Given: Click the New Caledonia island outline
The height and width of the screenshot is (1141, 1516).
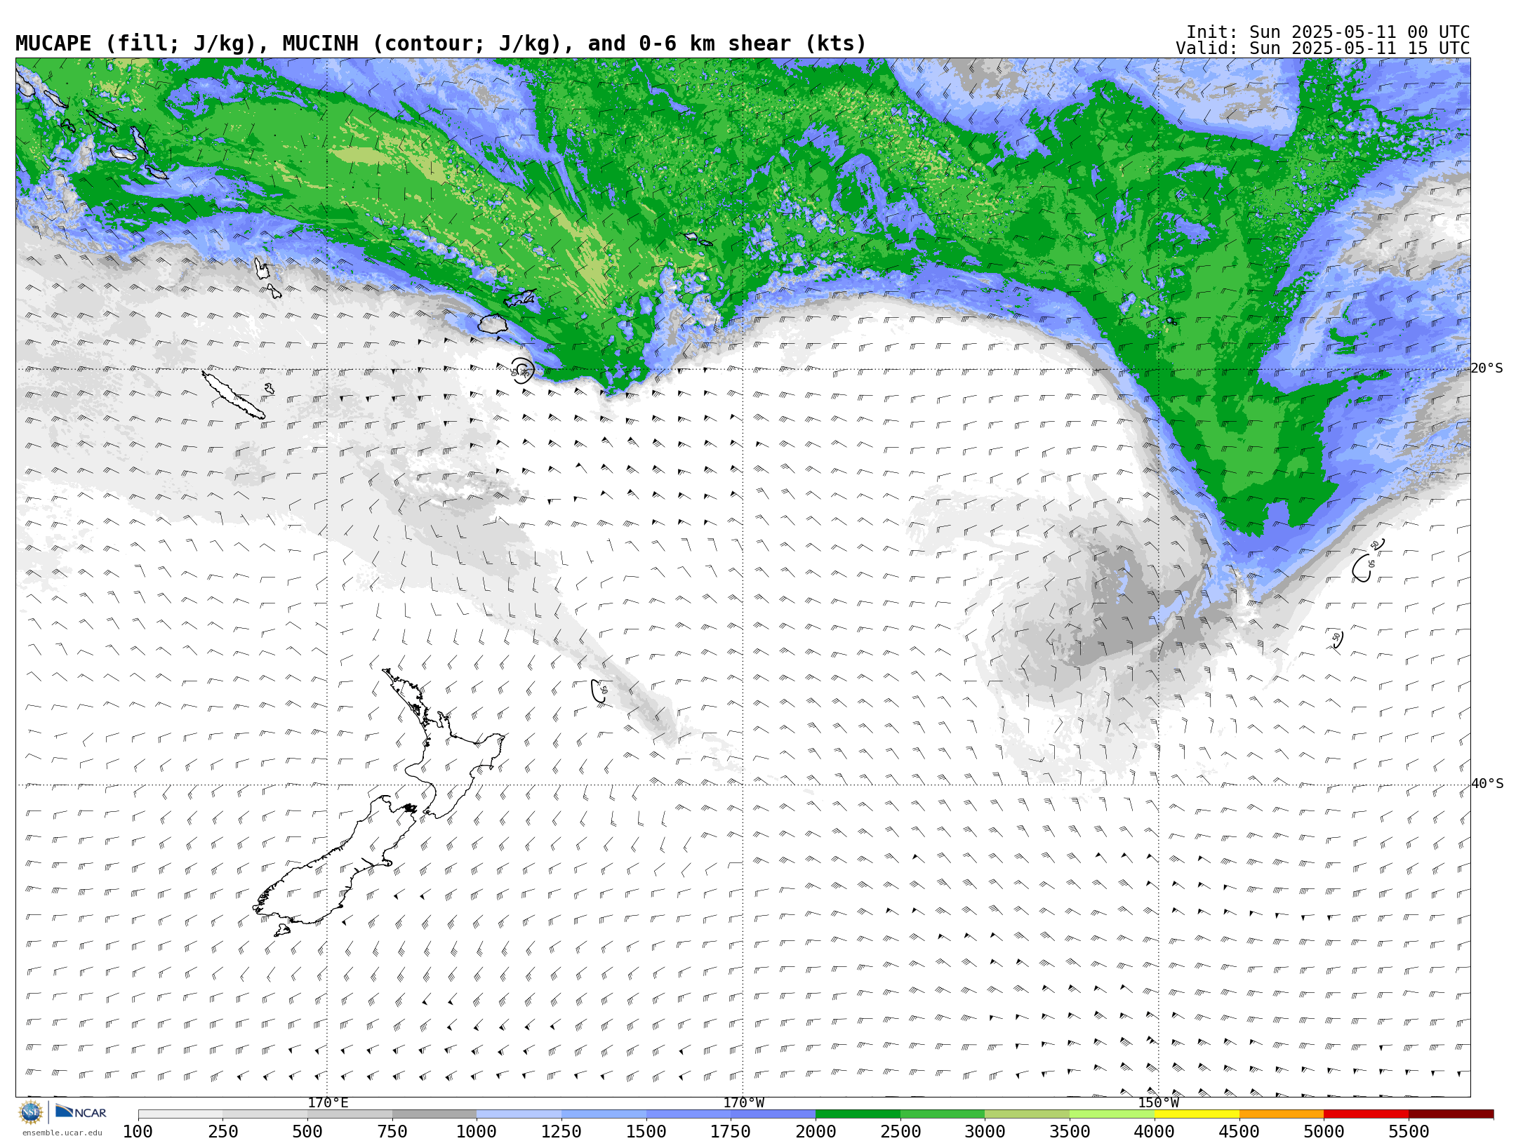Looking at the screenshot, I should [234, 395].
